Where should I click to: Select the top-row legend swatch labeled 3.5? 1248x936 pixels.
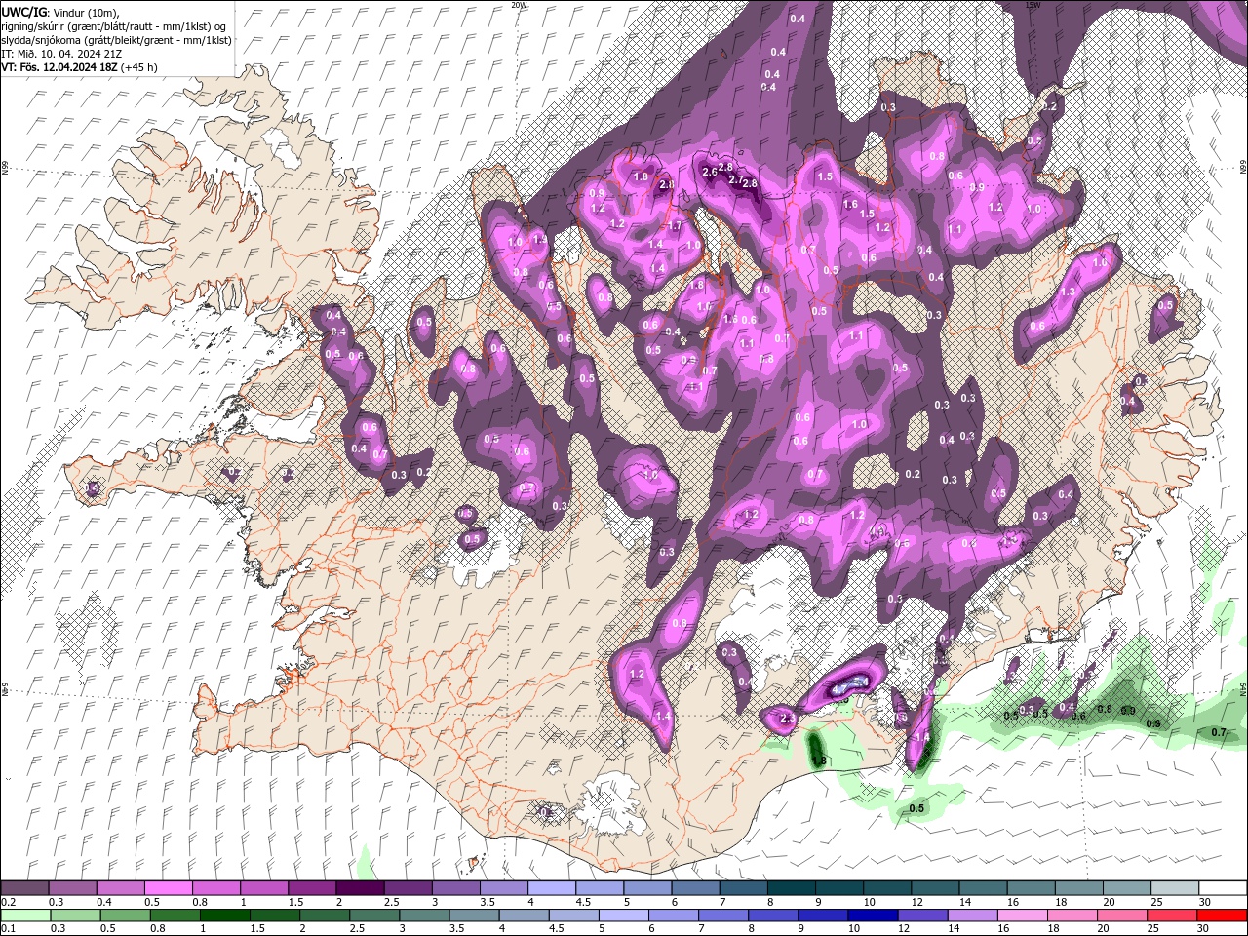pyautogui.click(x=504, y=888)
